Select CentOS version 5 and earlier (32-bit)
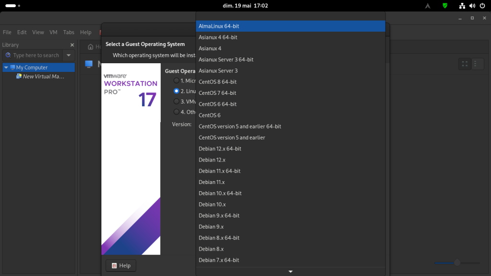The height and width of the screenshot is (276, 491). 290,138
